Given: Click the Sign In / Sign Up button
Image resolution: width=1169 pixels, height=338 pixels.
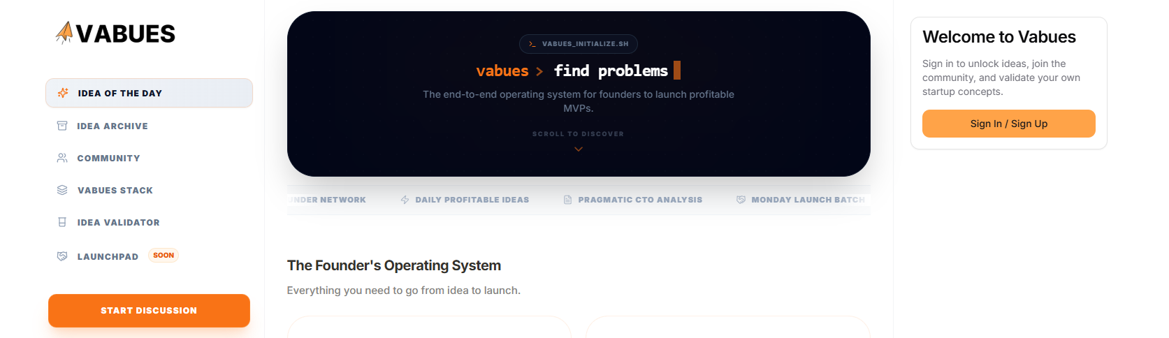Looking at the screenshot, I should pyautogui.click(x=1009, y=124).
